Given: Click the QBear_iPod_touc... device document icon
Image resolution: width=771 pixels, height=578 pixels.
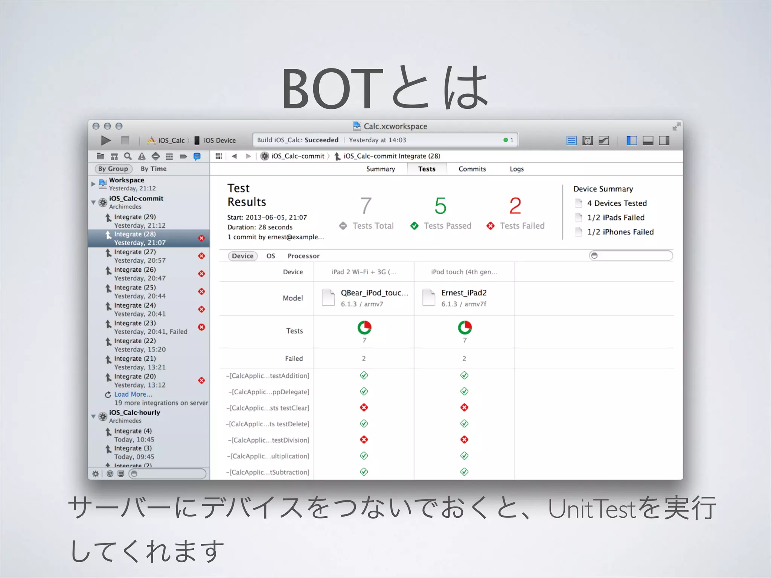Looking at the screenshot, I should pyautogui.click(x=328, y=298).
